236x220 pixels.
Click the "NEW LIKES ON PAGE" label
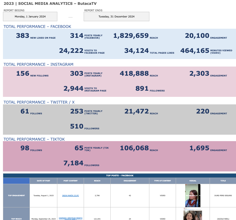(x=43, y=38)
